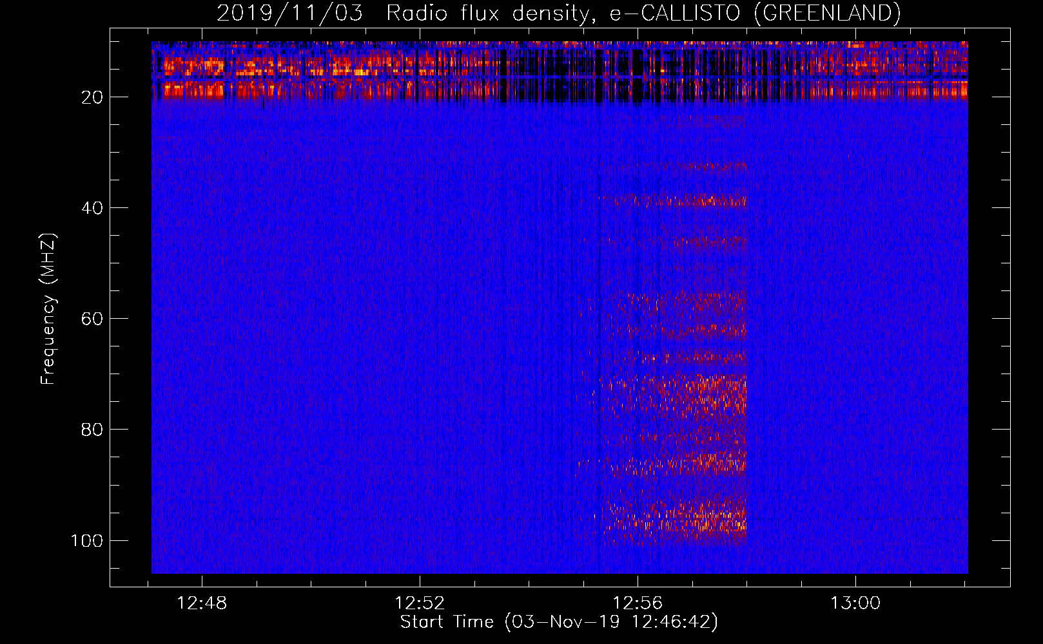
Task: Click the burst emission stripe near 40 MHz
Action: click(674, 201)
